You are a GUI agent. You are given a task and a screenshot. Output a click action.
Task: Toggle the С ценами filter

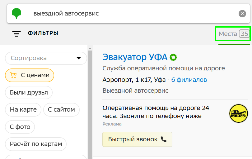(x=30, y=75)
